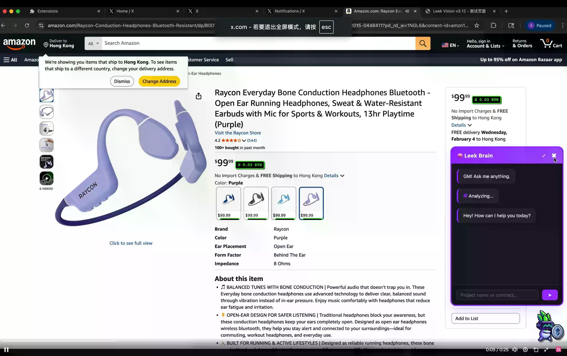Click the Project name or contract input
This screenshot has width=567, height=356.
[497, 295]
